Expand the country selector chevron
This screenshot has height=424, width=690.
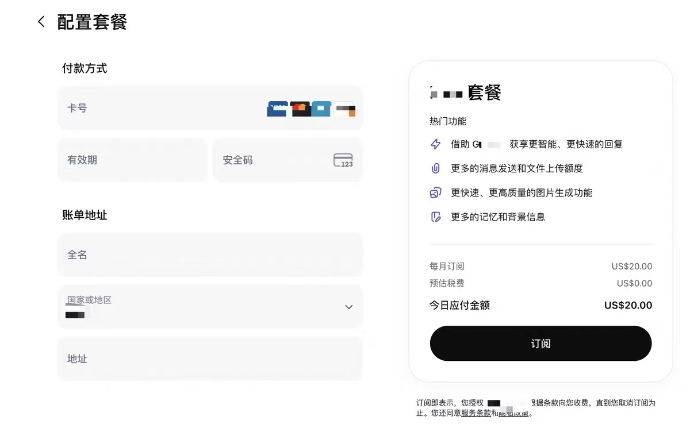pyautogui.click(x=348, y=307)
